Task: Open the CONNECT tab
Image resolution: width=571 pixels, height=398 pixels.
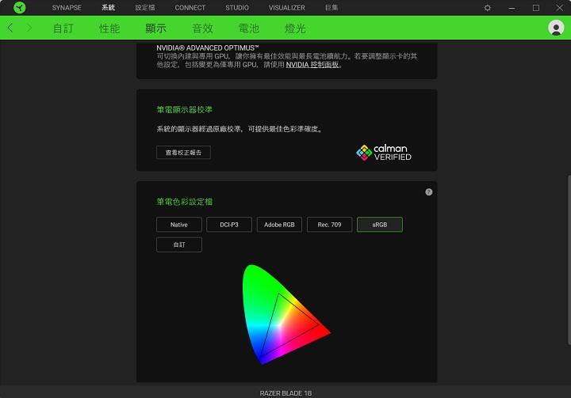Action: tap(190, 8)
